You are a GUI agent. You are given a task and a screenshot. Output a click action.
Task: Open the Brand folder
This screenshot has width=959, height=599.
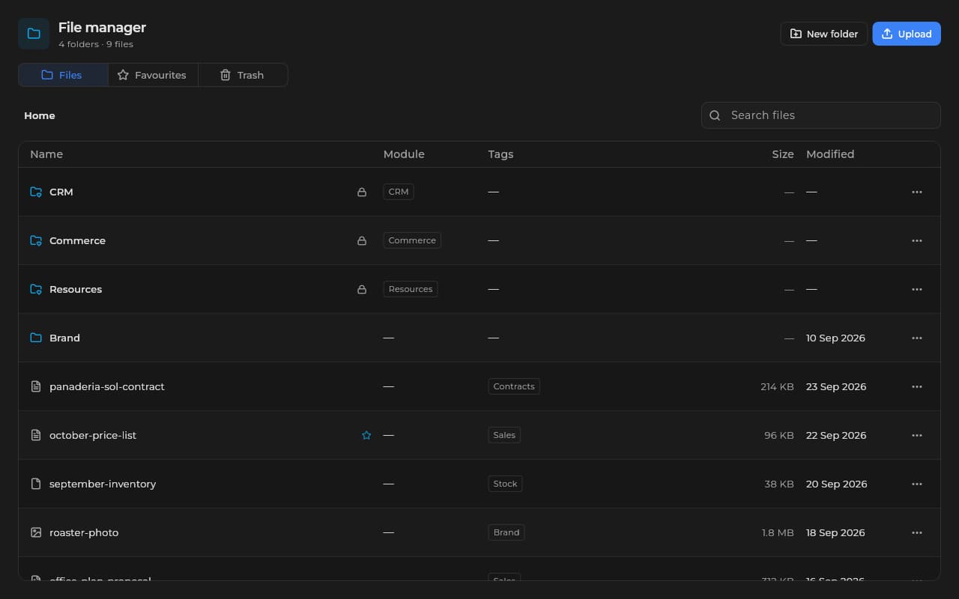(x=64, y=338)
